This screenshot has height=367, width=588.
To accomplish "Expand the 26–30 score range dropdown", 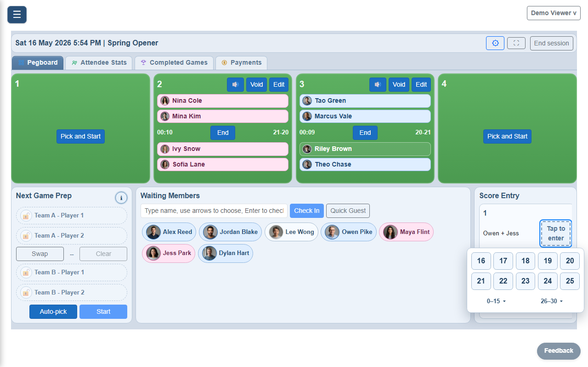I will coord(551,301).
